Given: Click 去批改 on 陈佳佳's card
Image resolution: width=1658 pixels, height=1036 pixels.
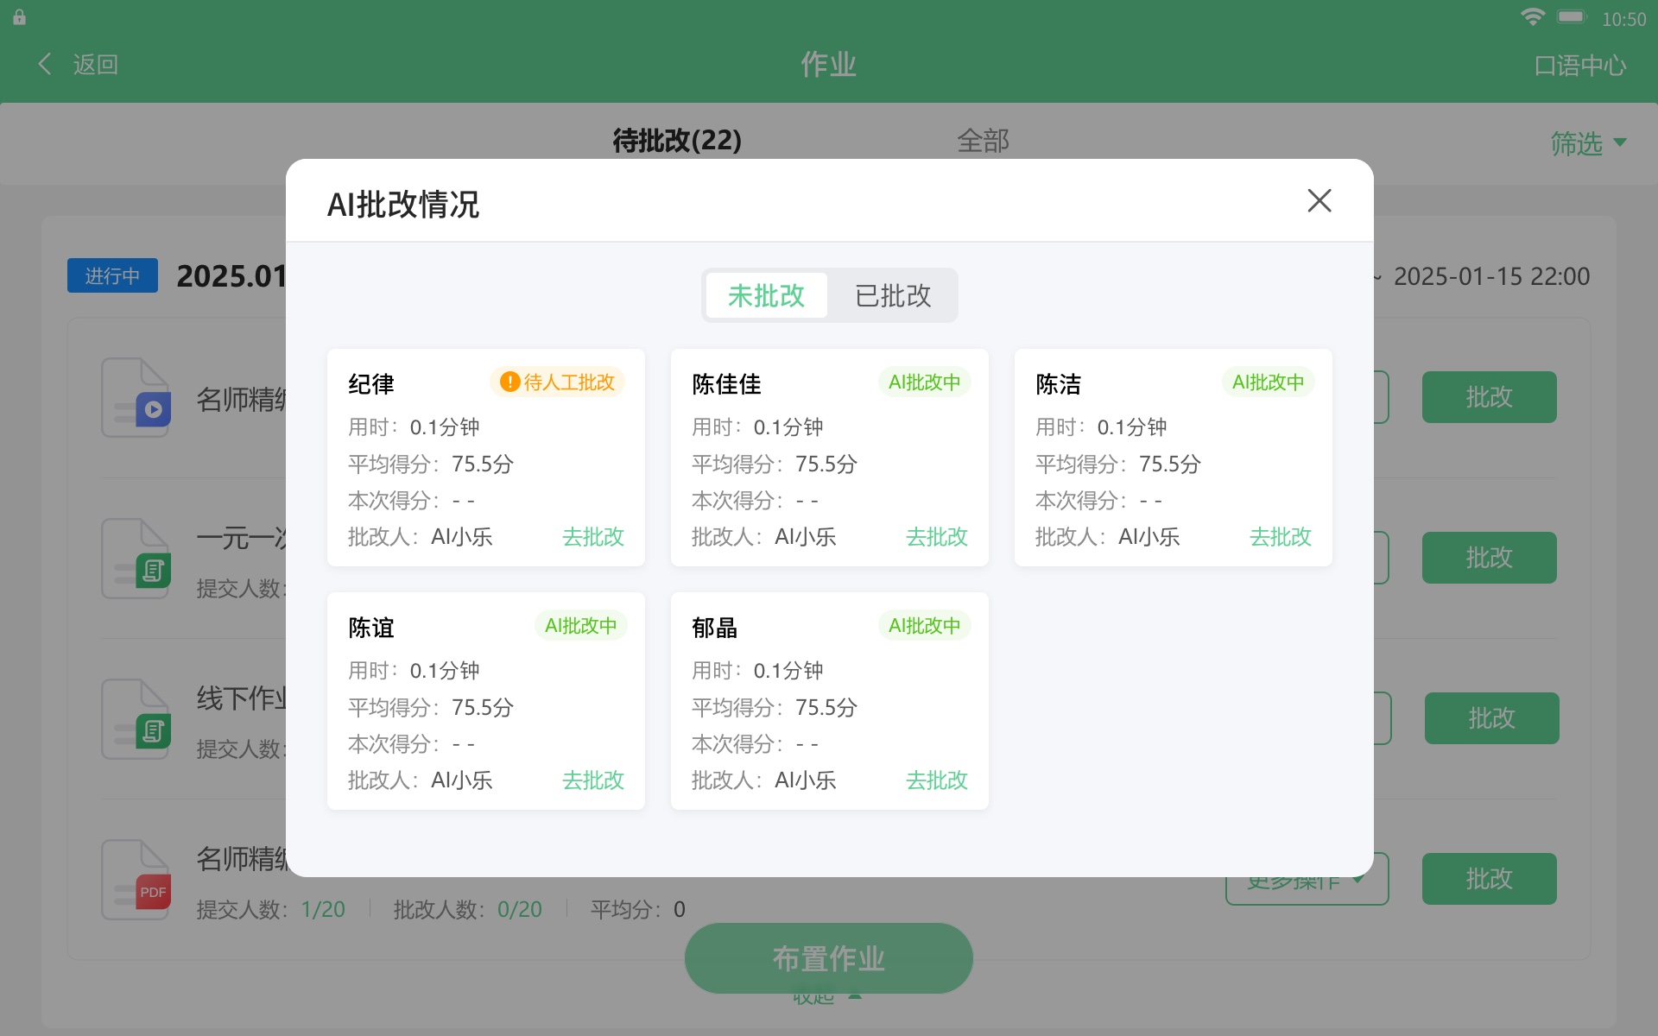Looking at the screenshot, I should [x=937, y=537].
